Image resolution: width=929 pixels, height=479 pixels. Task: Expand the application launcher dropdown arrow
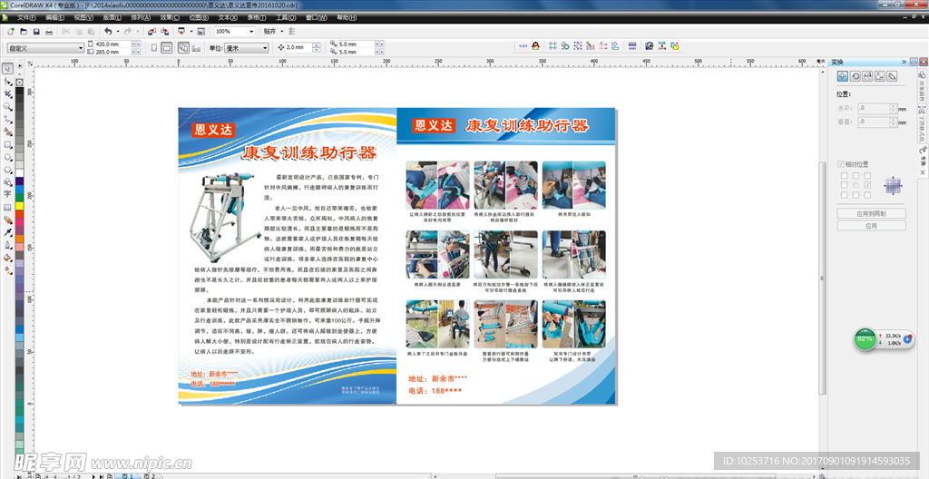191,32
